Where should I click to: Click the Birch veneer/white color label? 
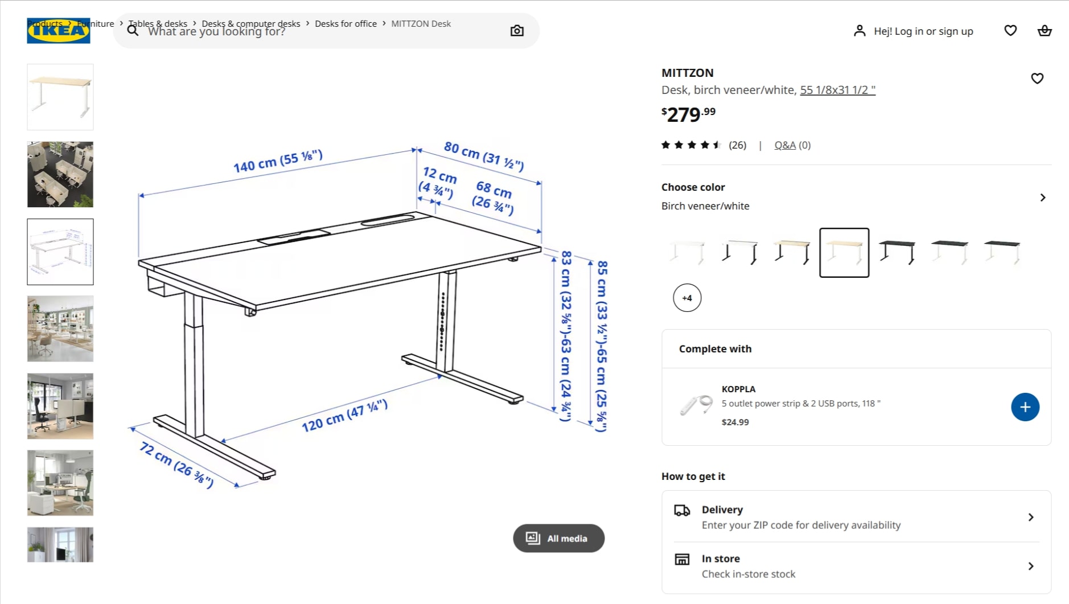705,206
